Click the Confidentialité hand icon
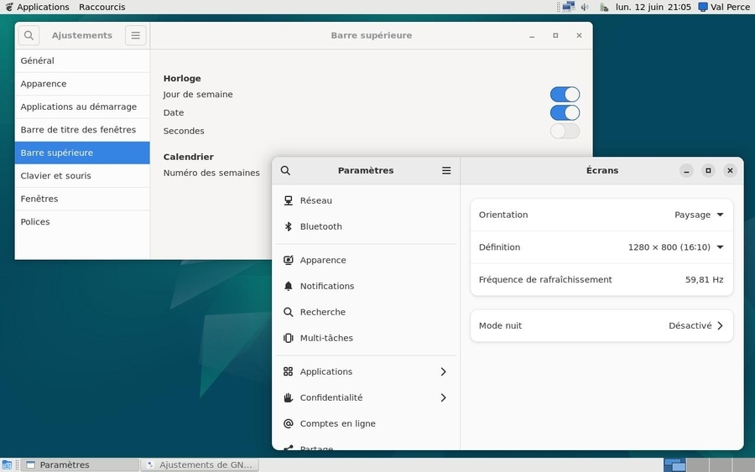The image size is (755, 472). click(288, 397)
